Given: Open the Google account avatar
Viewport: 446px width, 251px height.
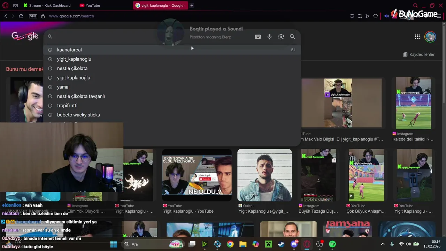Looking at the screenshot, I should 430,37.
